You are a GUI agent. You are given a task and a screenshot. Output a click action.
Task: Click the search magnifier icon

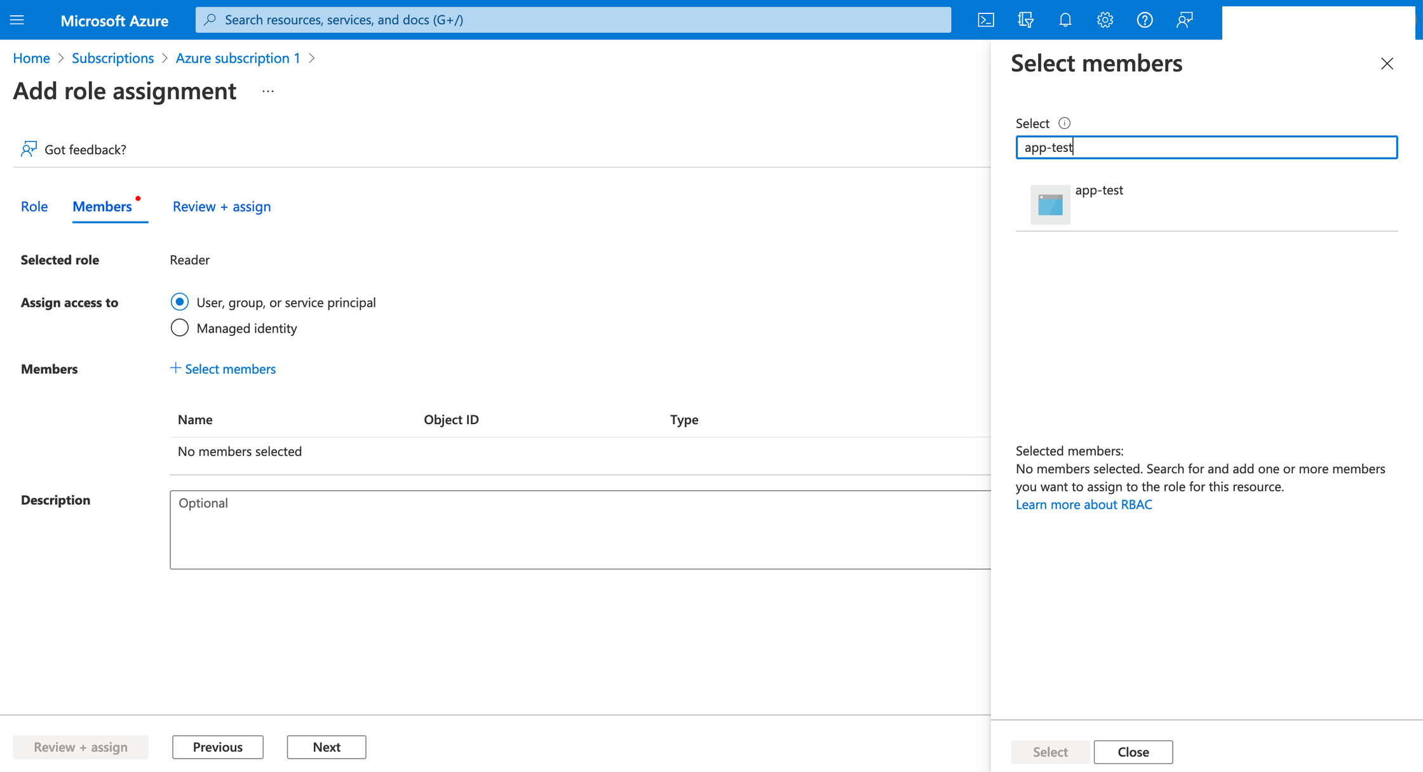point(210,20)
